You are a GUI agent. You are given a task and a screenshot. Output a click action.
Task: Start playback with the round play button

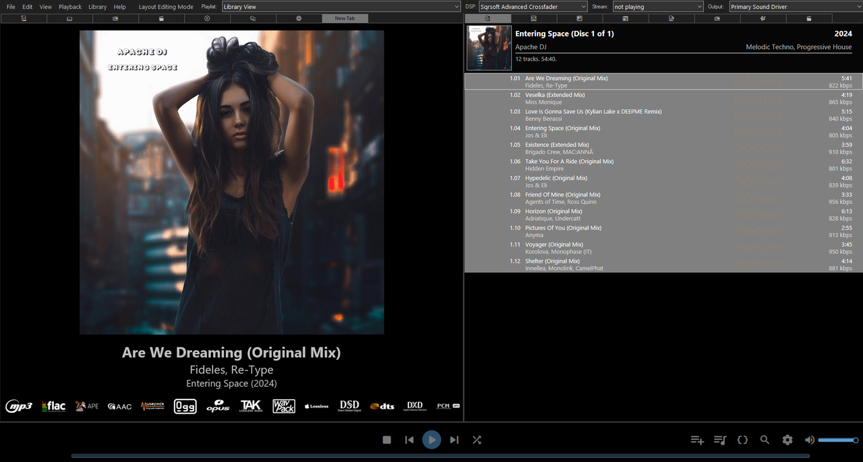(431, 440)
